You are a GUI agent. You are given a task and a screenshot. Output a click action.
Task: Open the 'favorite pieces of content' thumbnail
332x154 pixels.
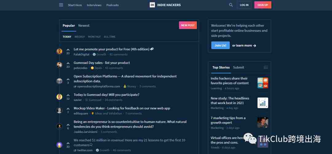pyautogui.click(x=263, y=83)
